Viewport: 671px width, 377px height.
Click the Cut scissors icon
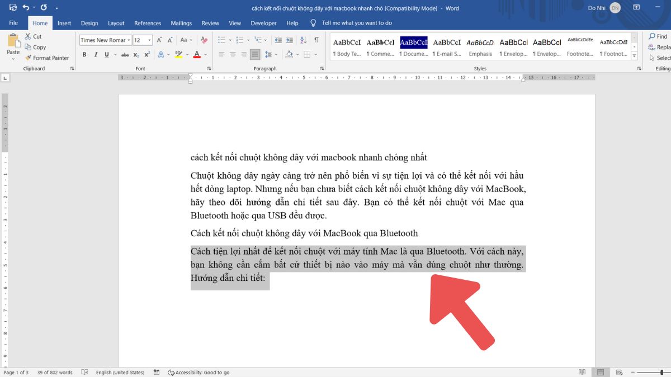point(28,36)
